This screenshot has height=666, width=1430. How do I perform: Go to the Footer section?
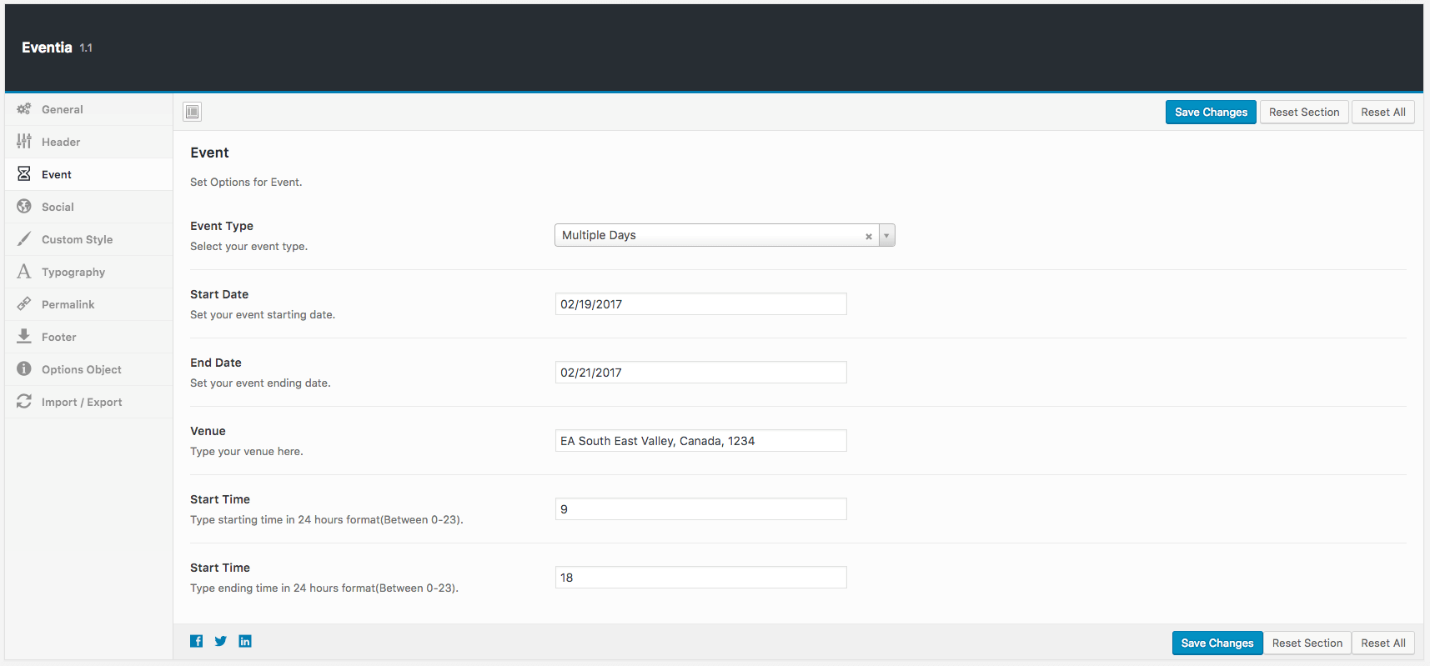59,337
